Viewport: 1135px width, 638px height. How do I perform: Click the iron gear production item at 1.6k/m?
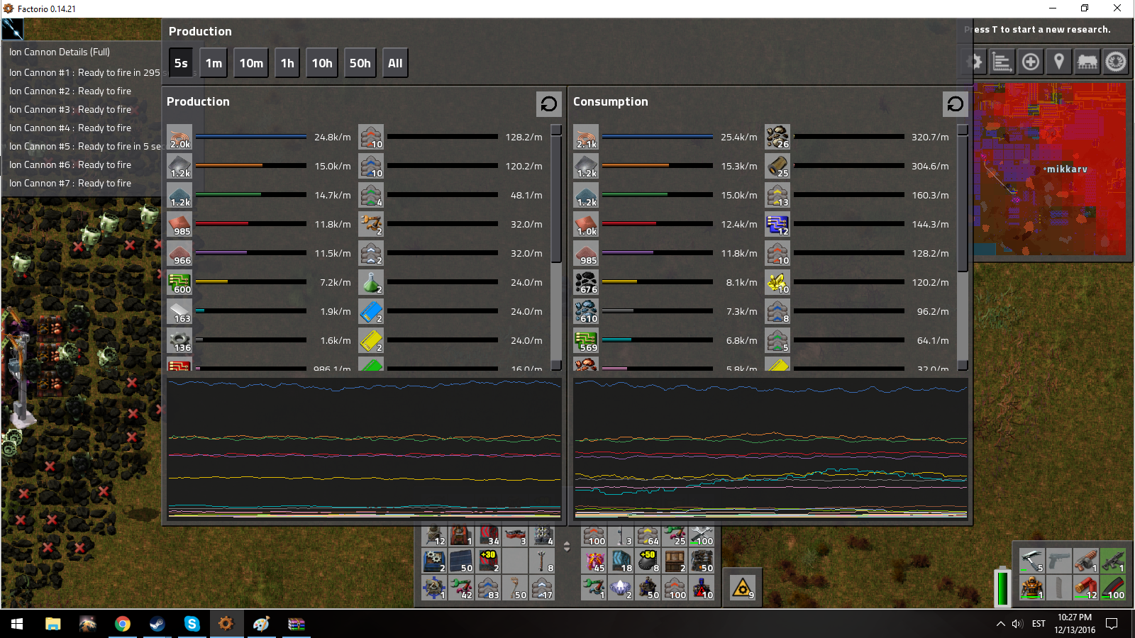(x=179, y=340)
